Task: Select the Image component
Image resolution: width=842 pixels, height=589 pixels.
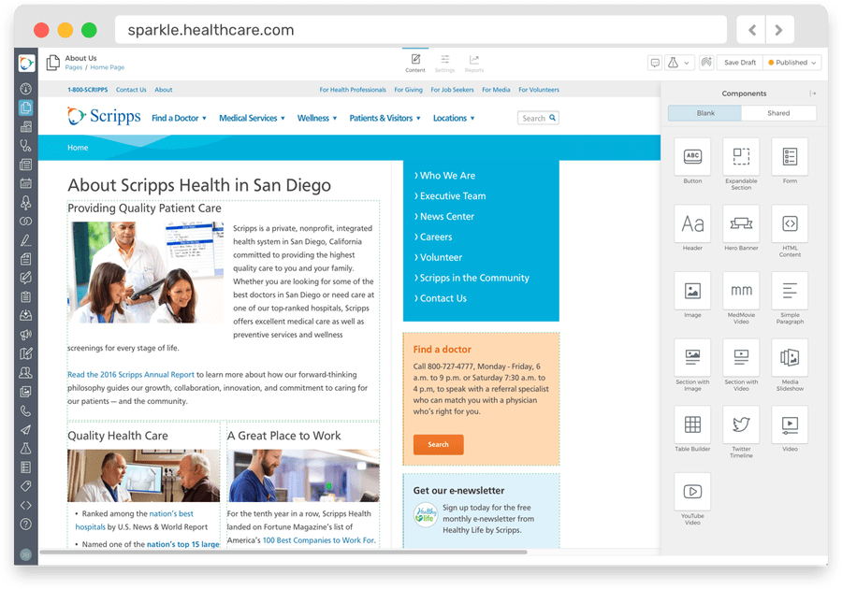Action: coord(692,290)
